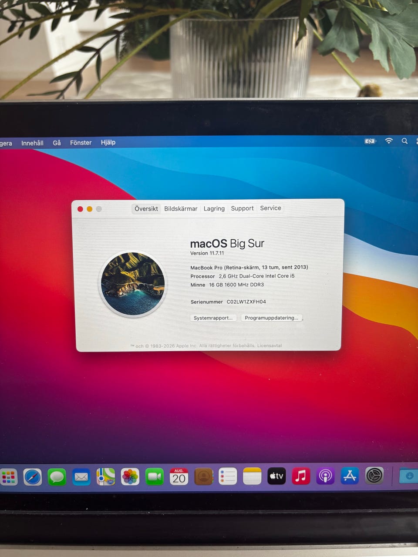418x557 pixels.
Task: Open Messages app in the Dock
Action: [57, 477]
